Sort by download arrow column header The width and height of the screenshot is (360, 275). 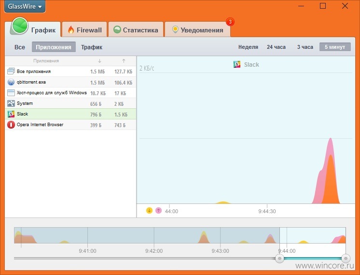(x=99, y=61)
